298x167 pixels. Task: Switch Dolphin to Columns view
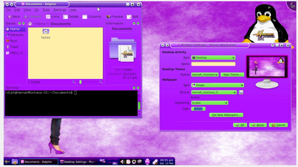92,17
